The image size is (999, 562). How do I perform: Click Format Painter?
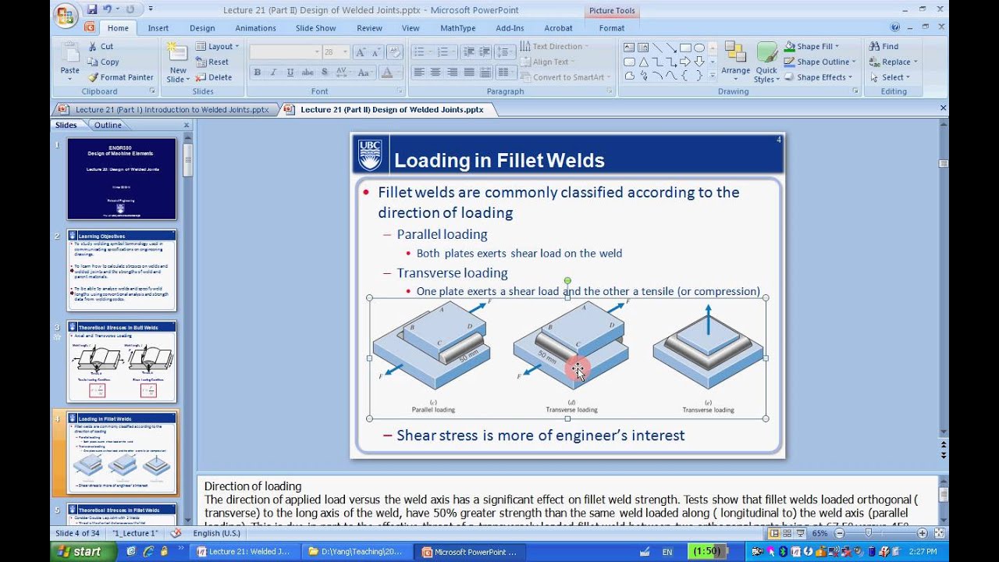click(120, 77)
